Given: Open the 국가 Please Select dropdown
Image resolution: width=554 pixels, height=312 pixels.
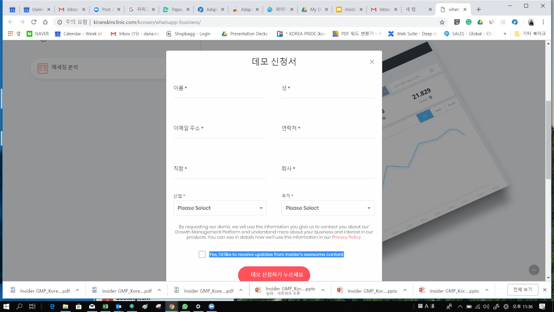Looking at the screenshot, I should point(328,208).
